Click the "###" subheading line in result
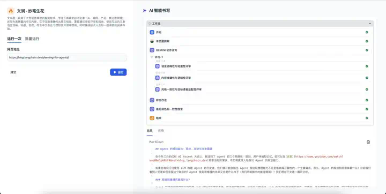 172,180
